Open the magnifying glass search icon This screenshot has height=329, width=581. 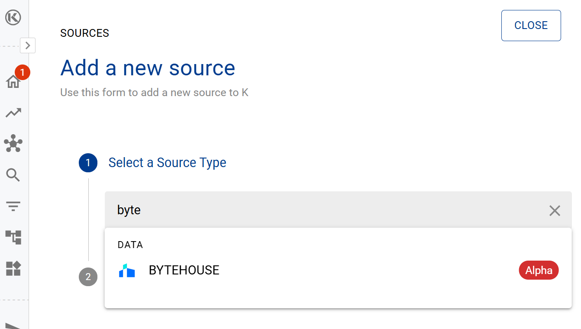13,175
